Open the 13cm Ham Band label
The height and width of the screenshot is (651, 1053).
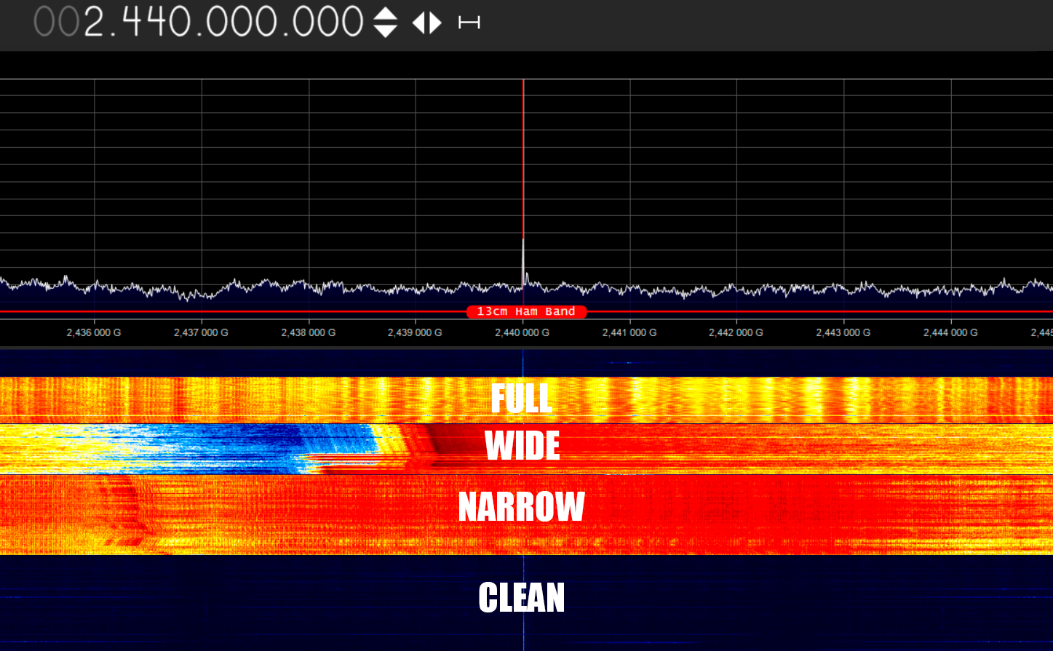click(526, 311)
